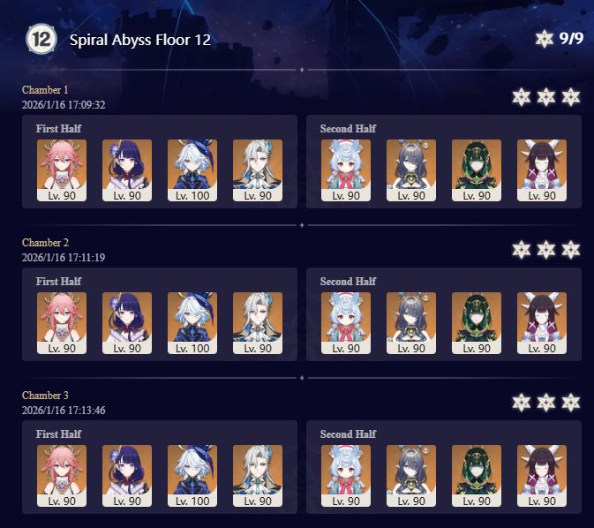This screenshot has height=528, width=594.
Task: Select purple-haired character in Chamber 3 First Half
Action: pos(127,476)
